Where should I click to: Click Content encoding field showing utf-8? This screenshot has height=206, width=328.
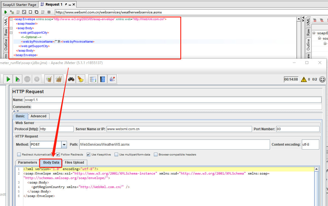click(x=311, y=145)
